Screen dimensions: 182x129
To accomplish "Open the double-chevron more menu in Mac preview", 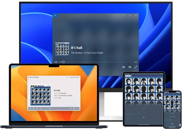I will tap(77, 108).
